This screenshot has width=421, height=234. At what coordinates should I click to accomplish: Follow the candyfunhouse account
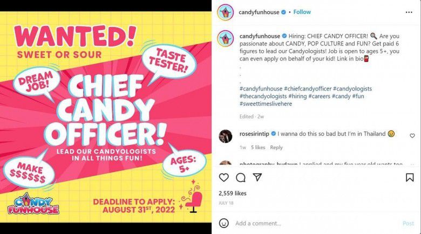click(x=302, y=12)
